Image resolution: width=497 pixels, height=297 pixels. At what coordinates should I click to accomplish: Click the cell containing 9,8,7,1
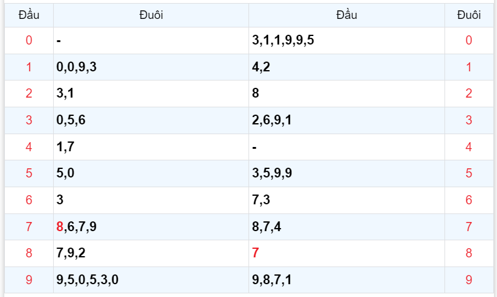click(272, 280)
